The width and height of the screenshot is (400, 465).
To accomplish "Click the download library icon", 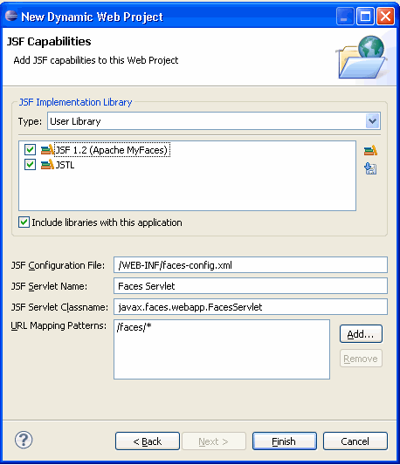I will tap(370, 168).
